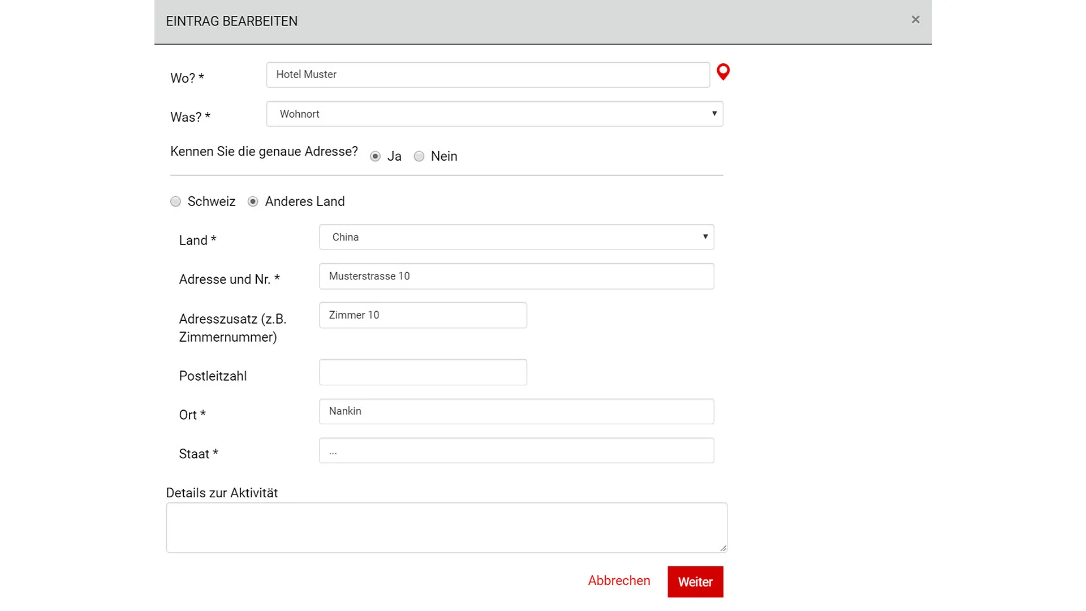
Task: Open the Was? dropdown showing Wohnort
Action: 494,114
